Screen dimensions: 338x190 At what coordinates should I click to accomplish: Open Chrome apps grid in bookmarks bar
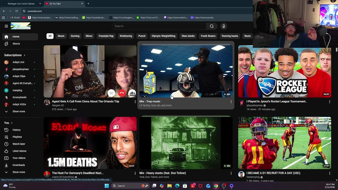[3, 18]
